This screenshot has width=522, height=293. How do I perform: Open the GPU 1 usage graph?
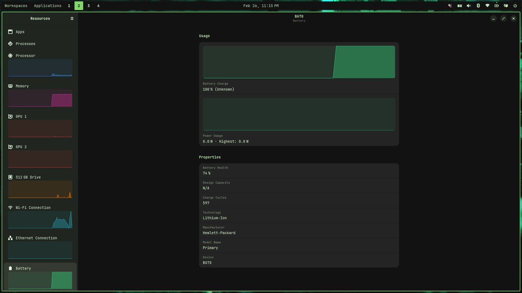tap(40, 128)
